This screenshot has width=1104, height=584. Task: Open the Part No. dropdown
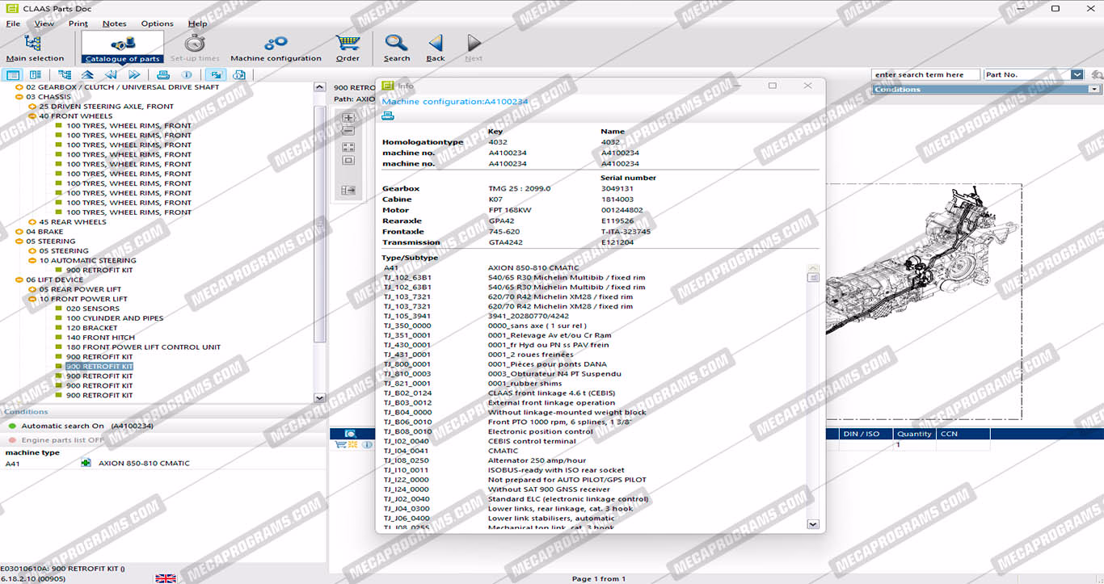point(1077,75)
